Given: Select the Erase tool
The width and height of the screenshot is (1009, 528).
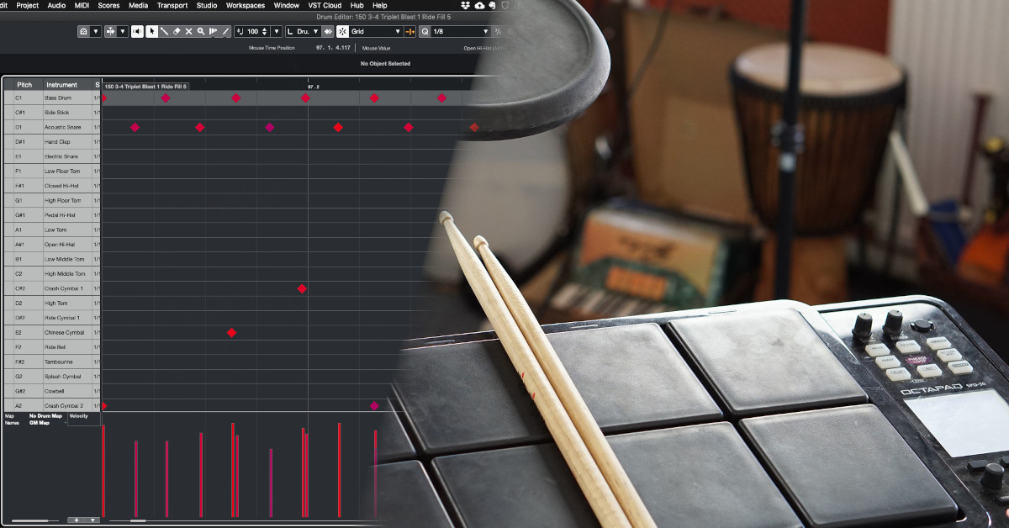Looking at the screenshot, I should 177,31.
